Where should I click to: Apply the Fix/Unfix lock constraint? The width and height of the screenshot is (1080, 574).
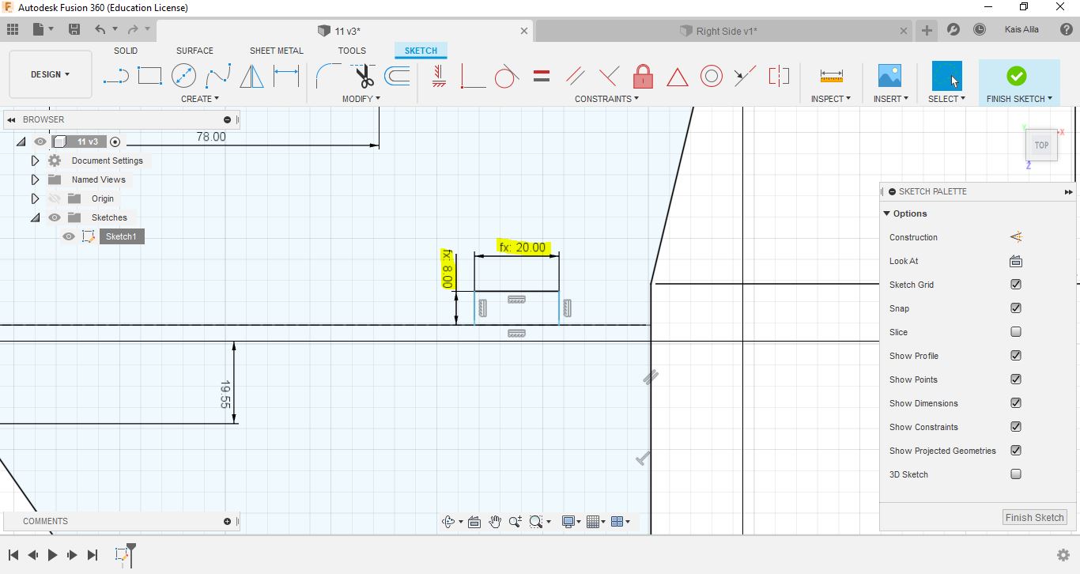tap(643, 76)
